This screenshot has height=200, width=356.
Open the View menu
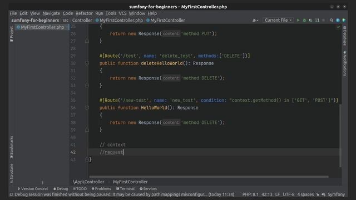point(35,13)
